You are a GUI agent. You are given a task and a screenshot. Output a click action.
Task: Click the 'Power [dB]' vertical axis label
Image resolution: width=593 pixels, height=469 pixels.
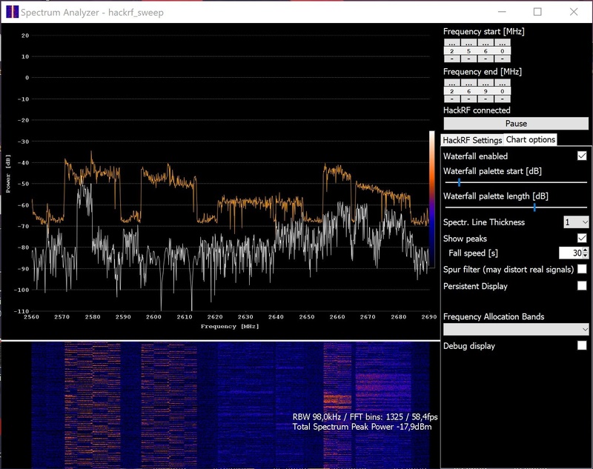pos(8,173)
